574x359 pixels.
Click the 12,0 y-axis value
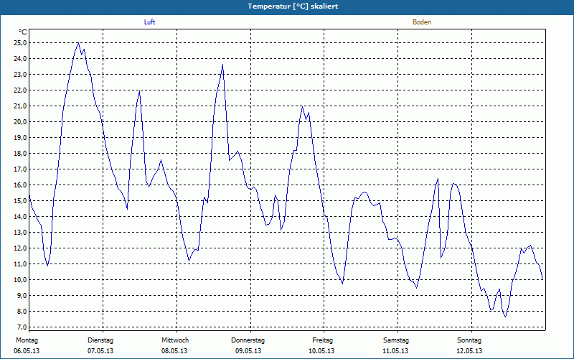tap(20, 248)
